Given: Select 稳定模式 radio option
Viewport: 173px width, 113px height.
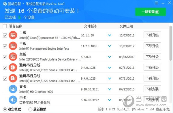Looking at the screenshot, I should click(5, 109).
